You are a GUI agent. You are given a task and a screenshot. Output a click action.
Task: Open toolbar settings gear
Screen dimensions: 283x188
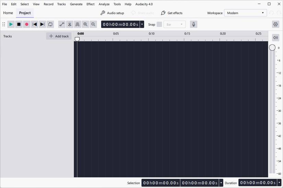(x=275, y=24)
